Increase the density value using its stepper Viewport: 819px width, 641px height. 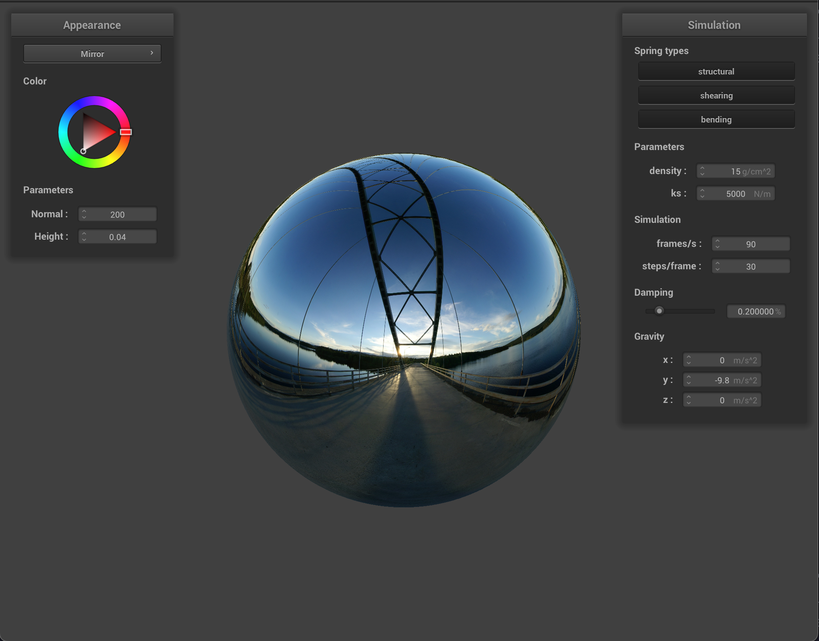coord(703,168)
